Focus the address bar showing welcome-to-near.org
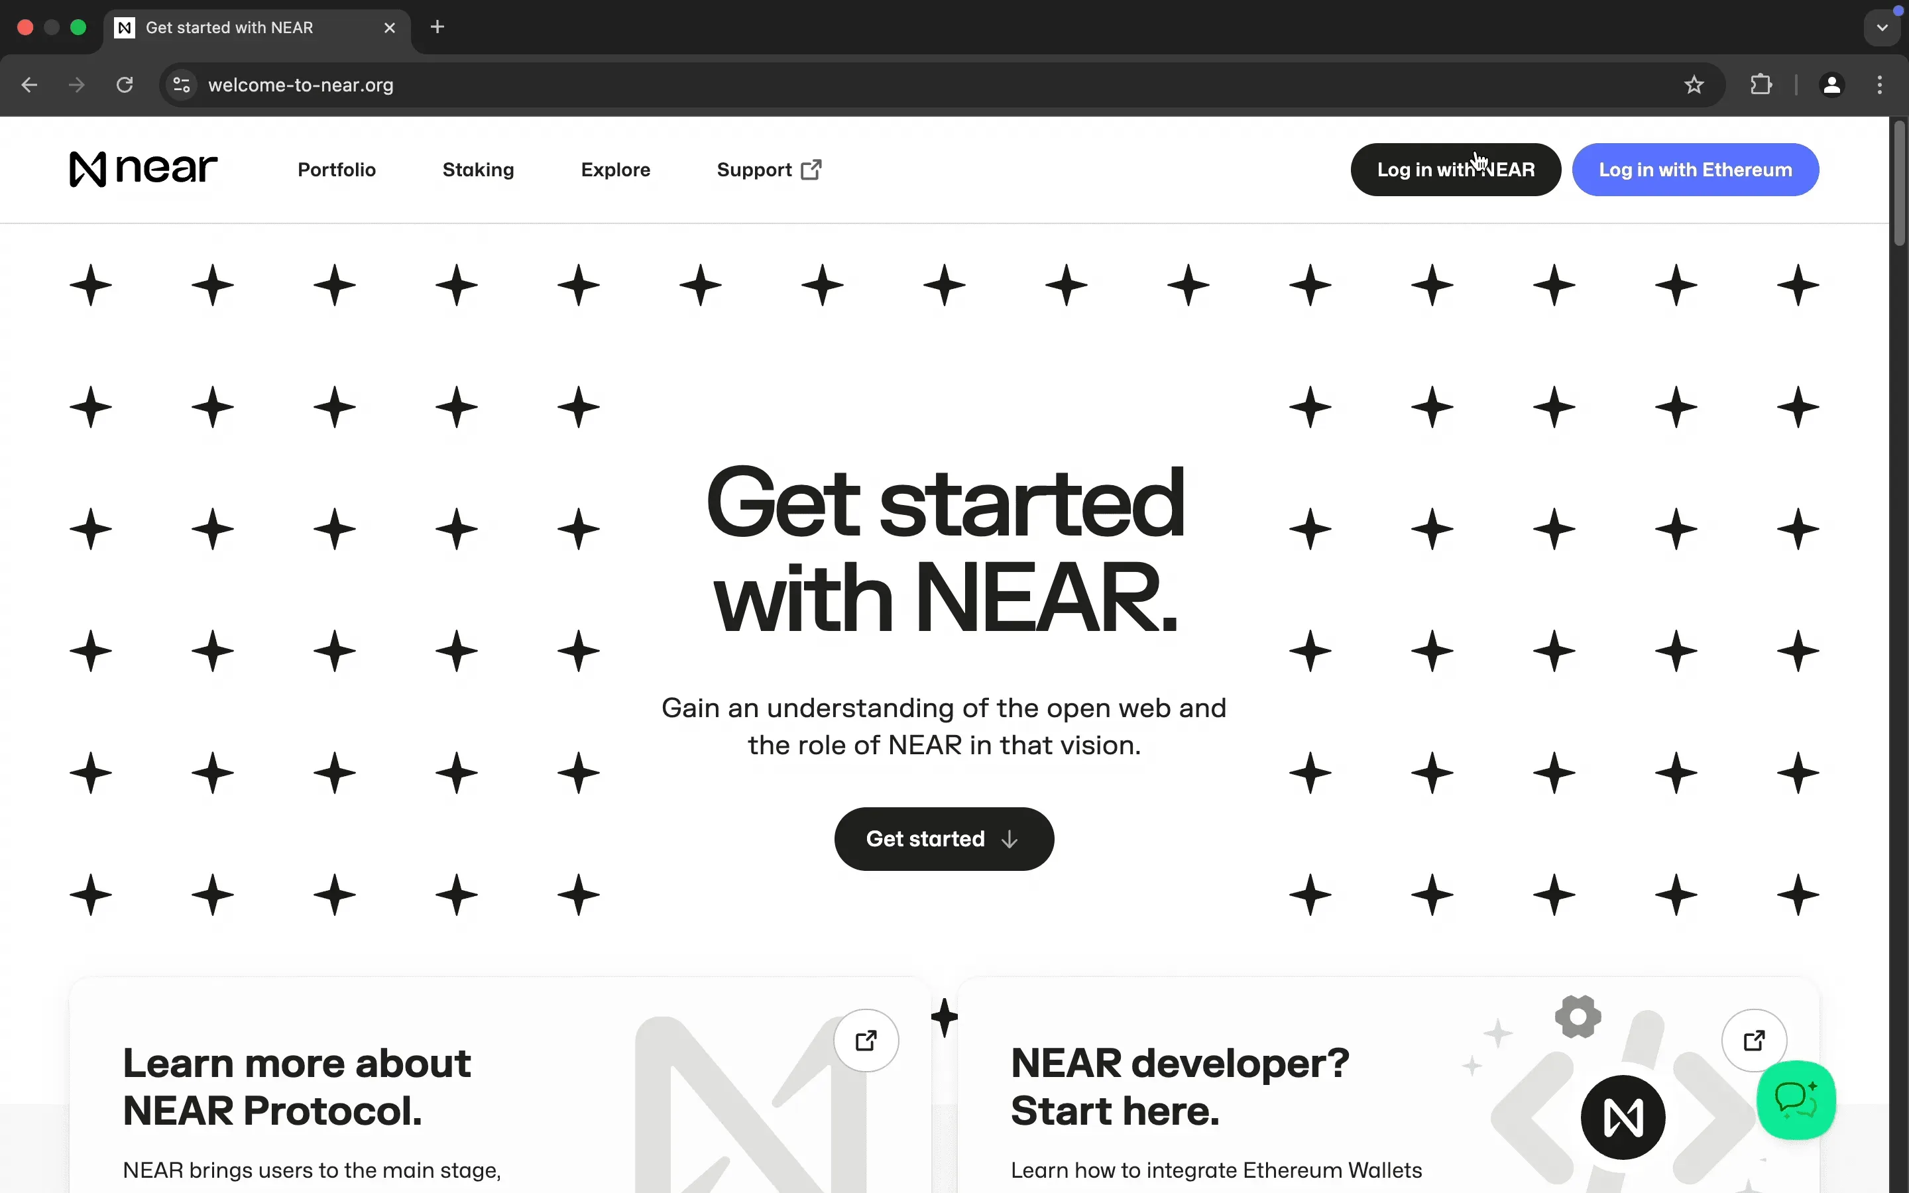Viewport: 1909px width, 1193px height. pyautogui.click(x=942, y=85)
